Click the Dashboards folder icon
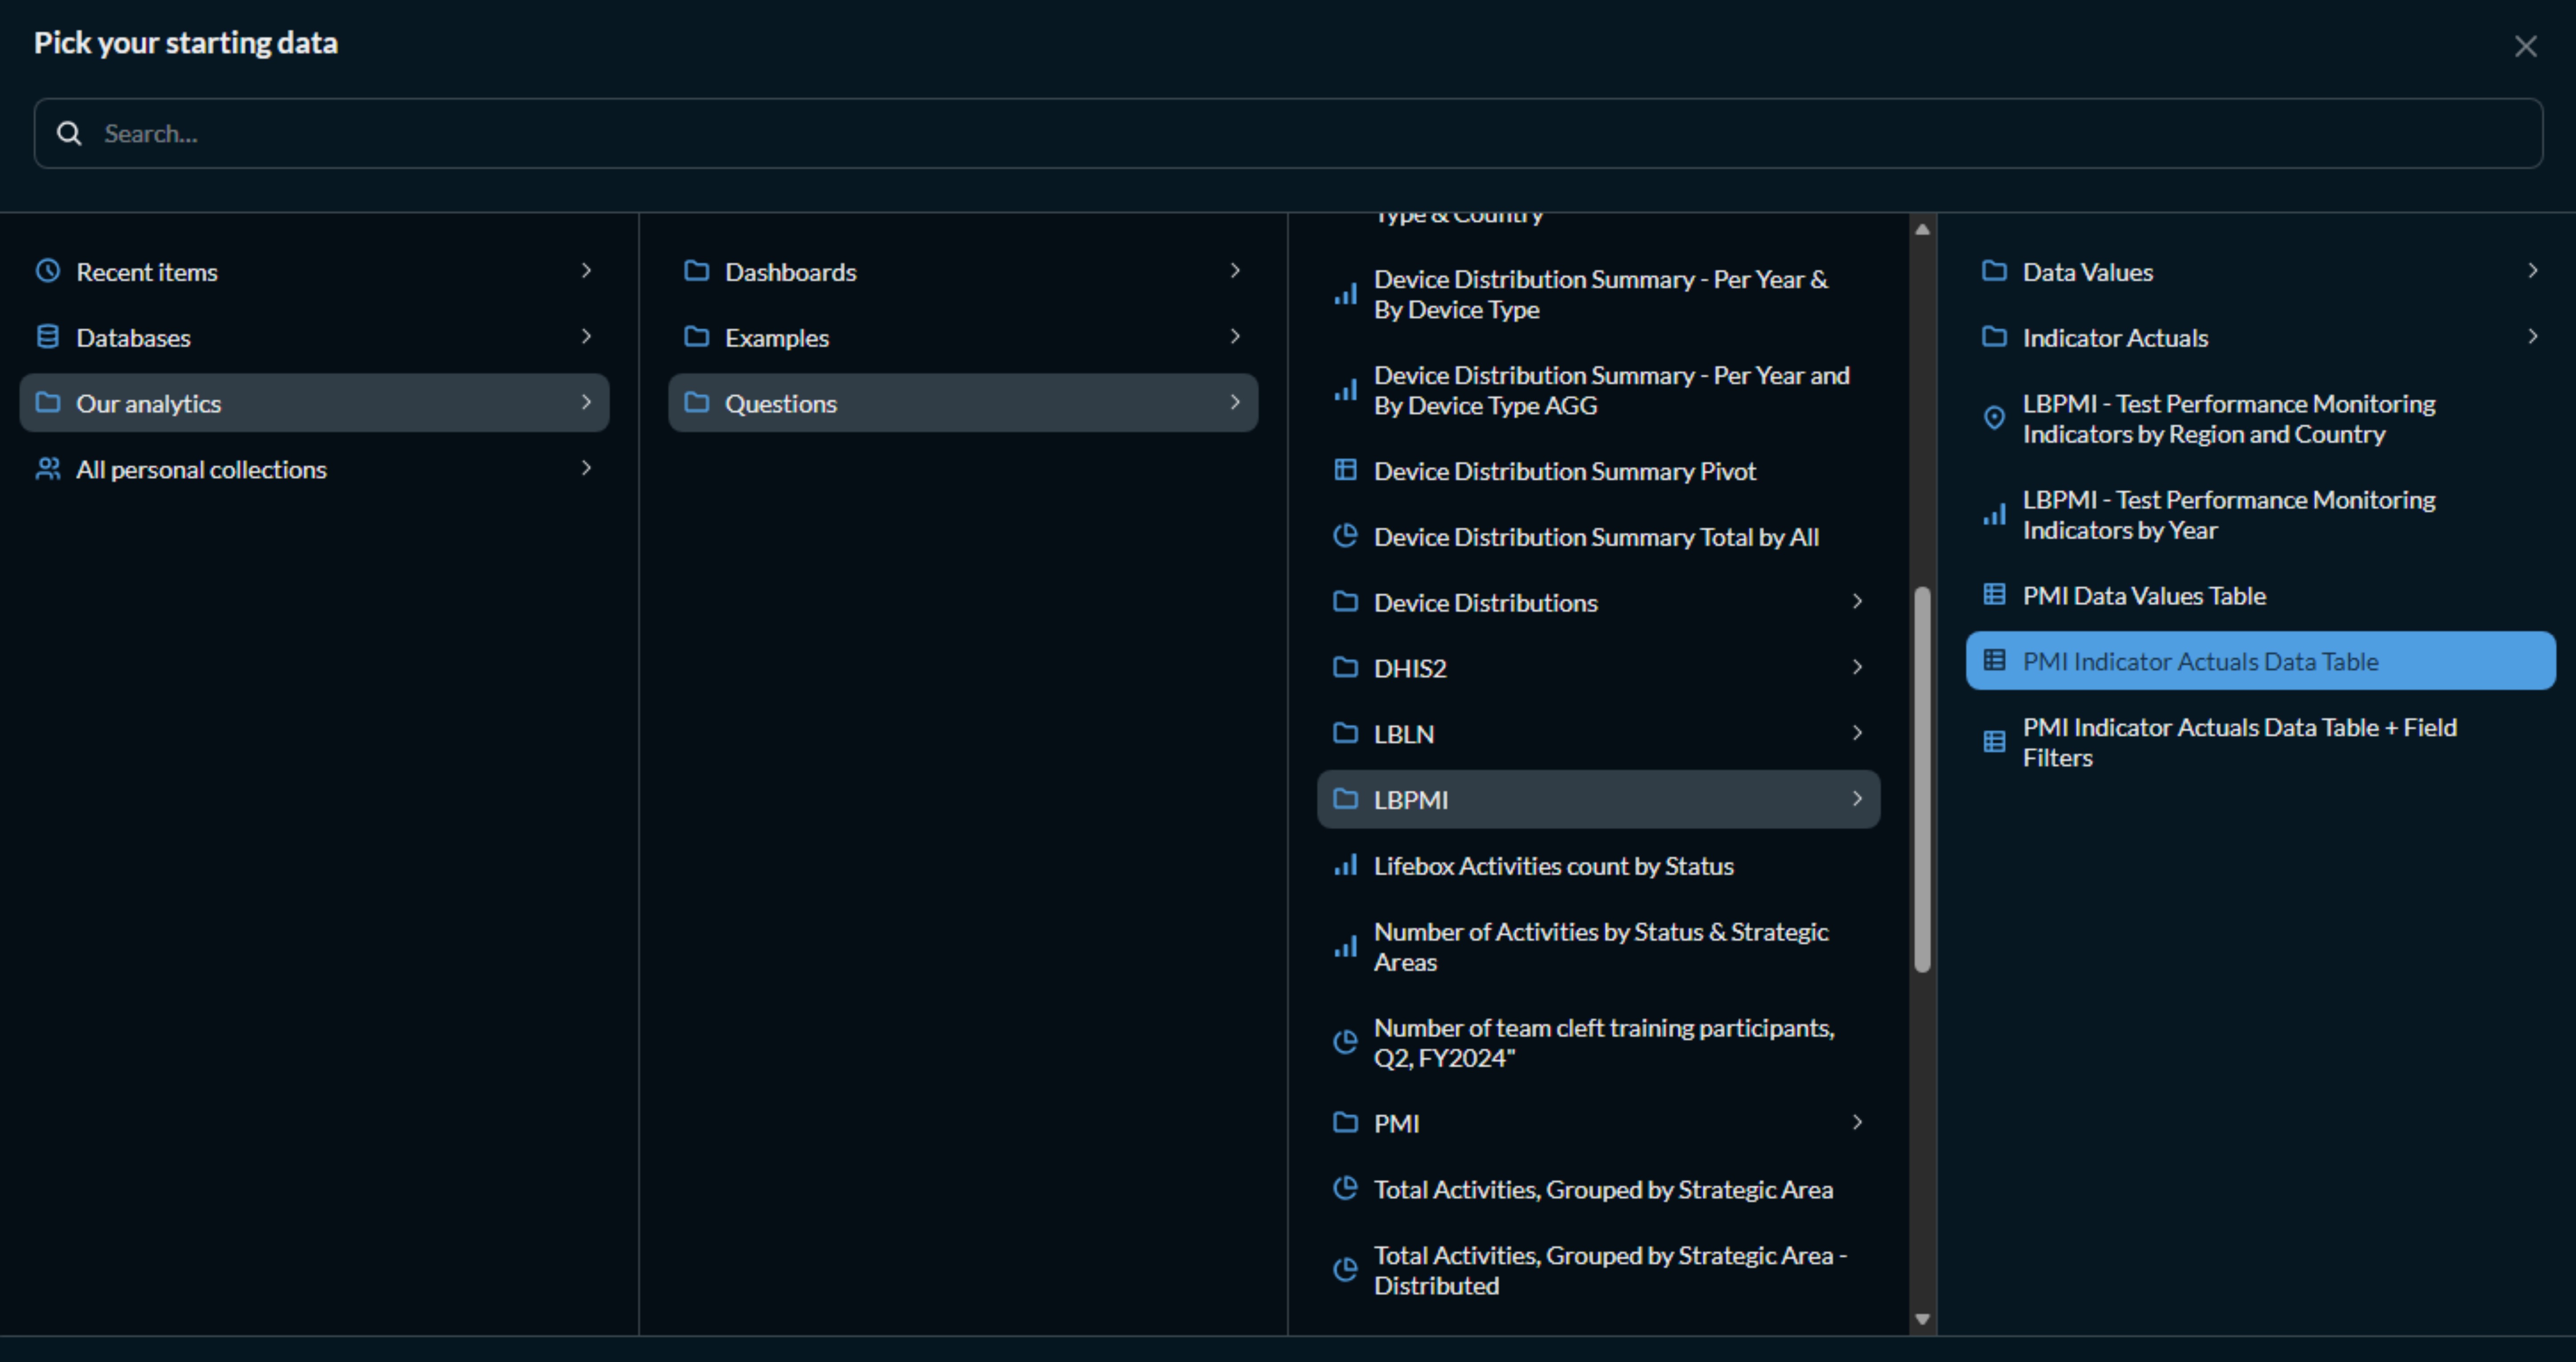 pyautogui.click(x=697, y=271)
